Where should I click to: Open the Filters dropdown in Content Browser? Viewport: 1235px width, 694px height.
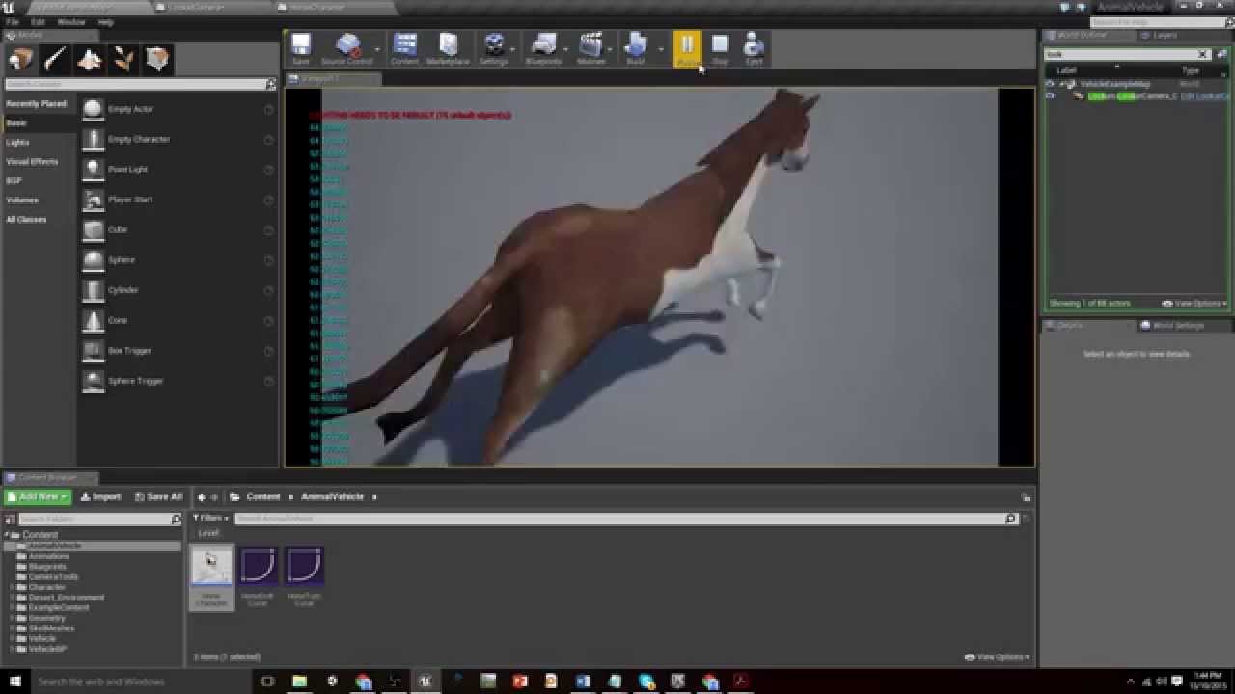pyautogui.click(x=210, y=519)
